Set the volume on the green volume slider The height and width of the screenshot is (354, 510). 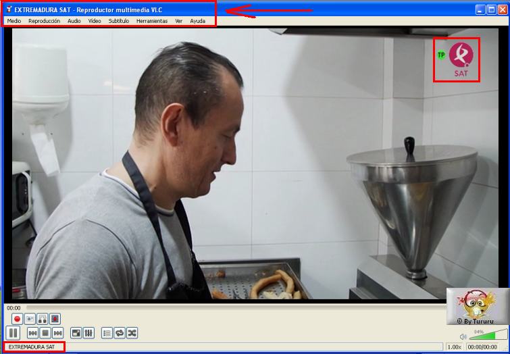coord(488,335)
